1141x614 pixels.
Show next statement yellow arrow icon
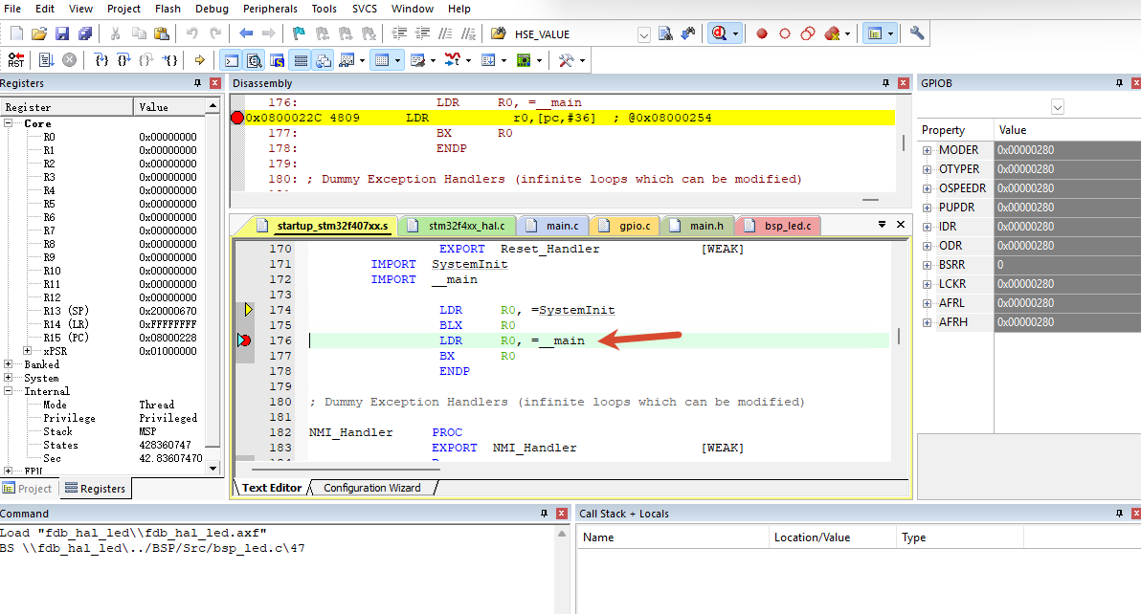coord(199,60)
